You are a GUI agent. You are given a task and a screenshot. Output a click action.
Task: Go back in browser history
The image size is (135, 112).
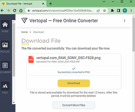(2, 10)
